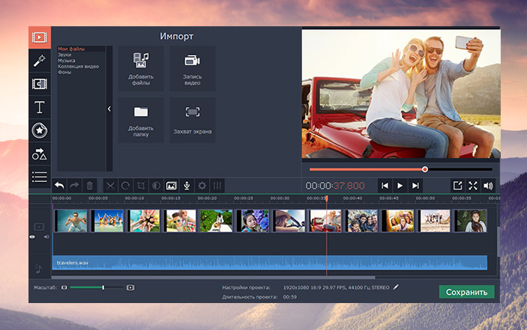The image size is (527, 330).
Task: Collapse the import categories panel arrow
Action: click(x=109, y=109)
